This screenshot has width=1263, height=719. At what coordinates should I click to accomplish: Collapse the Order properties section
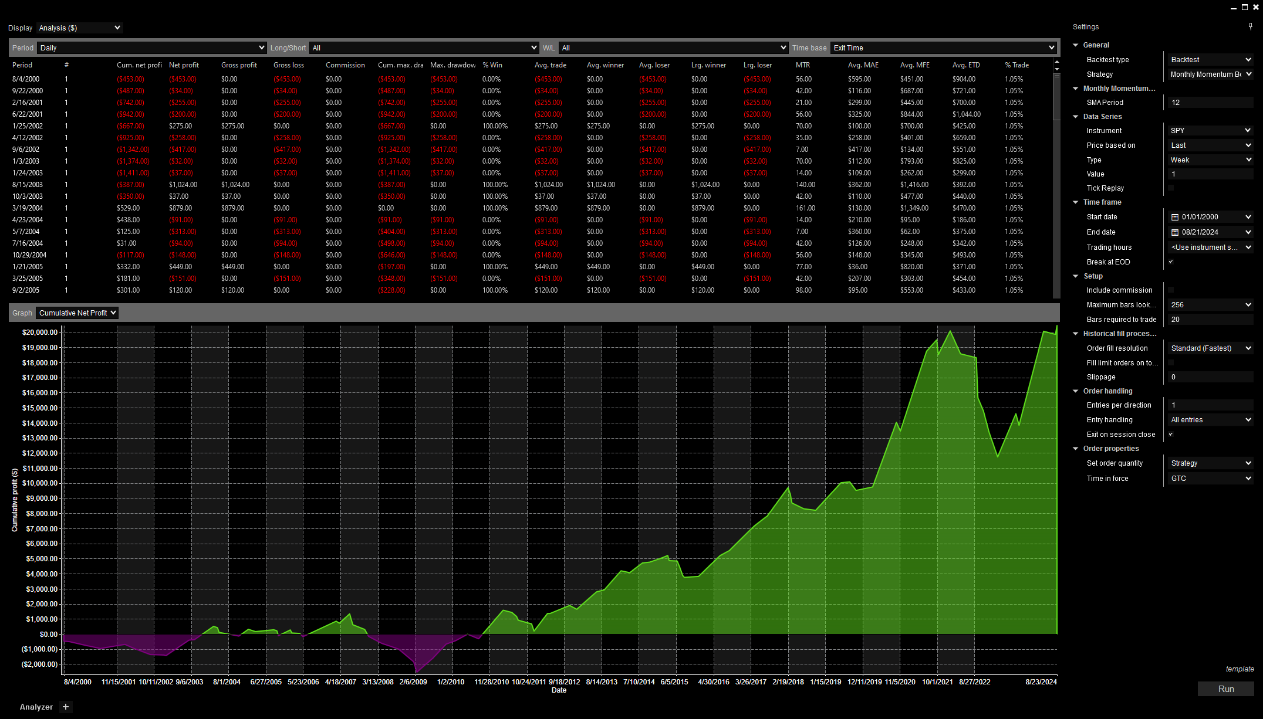click(x=1076, y=449)
